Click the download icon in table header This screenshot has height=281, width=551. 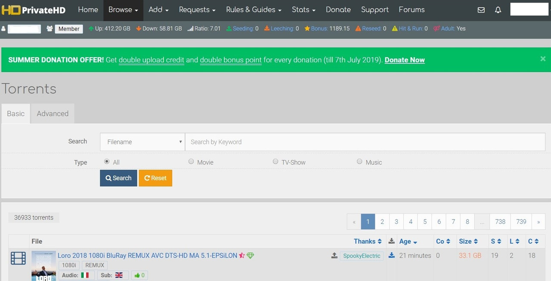click(x=391, y=241)
